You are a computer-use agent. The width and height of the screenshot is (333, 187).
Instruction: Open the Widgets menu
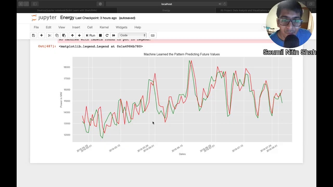[x=121, y=27]
